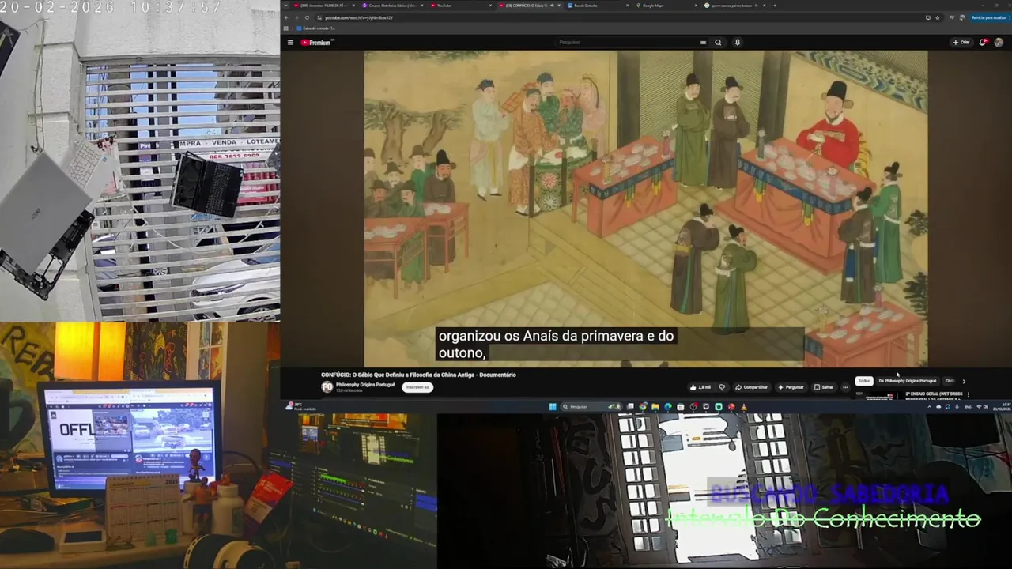Click the browser forward arrow
Image resolution: width=1012 pixels, height=569 pixels.
coord(296,17)
